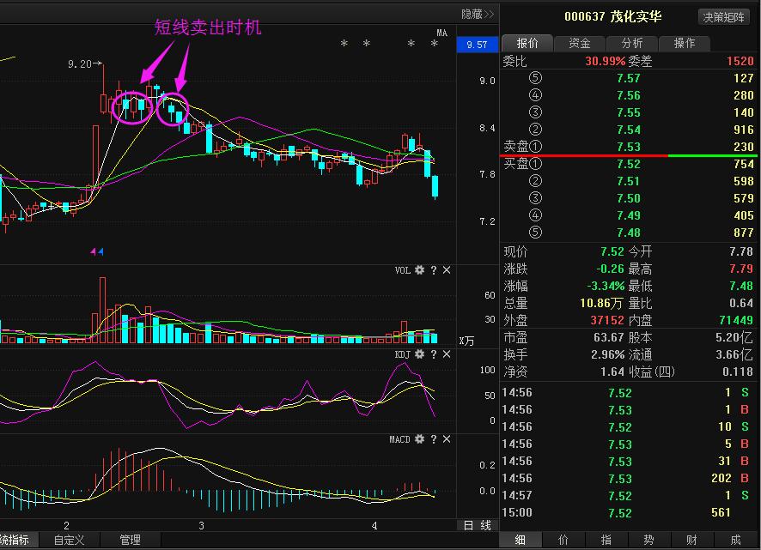
Task: Open the KDJ indicator settings gear
Action: tap(419, 354)
